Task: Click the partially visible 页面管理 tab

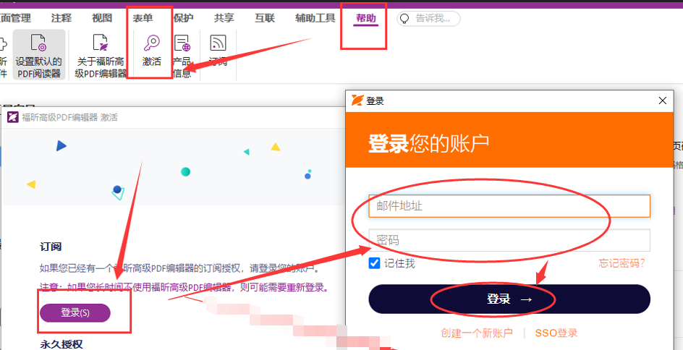Action: pos(15,18)
